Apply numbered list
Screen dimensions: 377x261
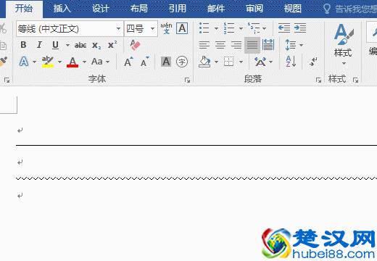229,28
